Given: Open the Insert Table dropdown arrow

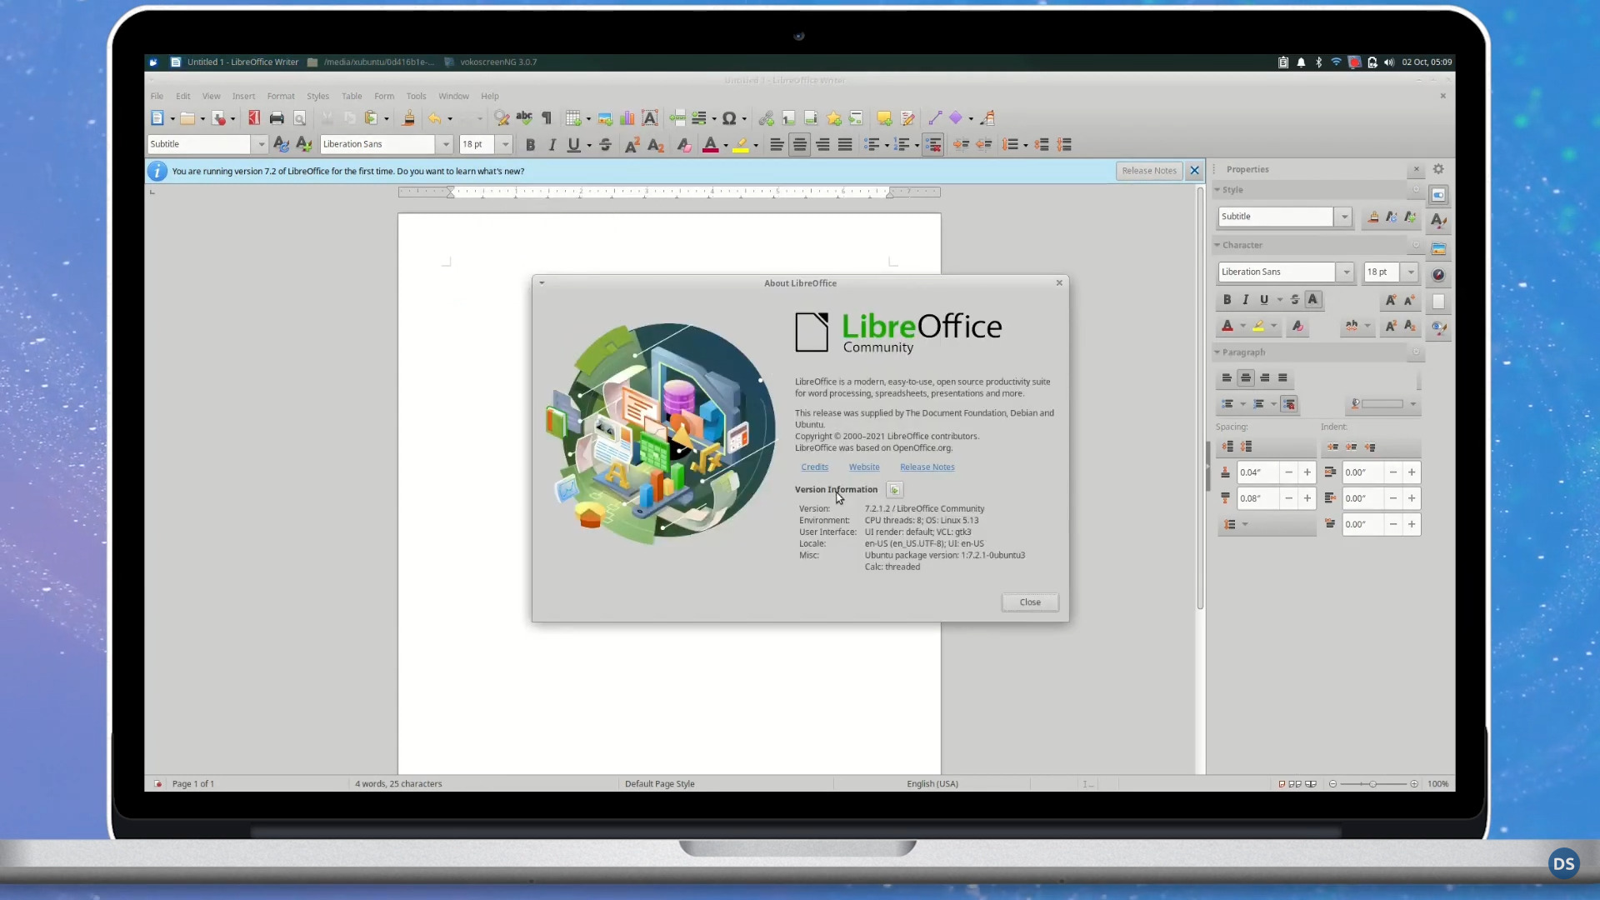Looking at the screenshot, I should click(588, 119).
